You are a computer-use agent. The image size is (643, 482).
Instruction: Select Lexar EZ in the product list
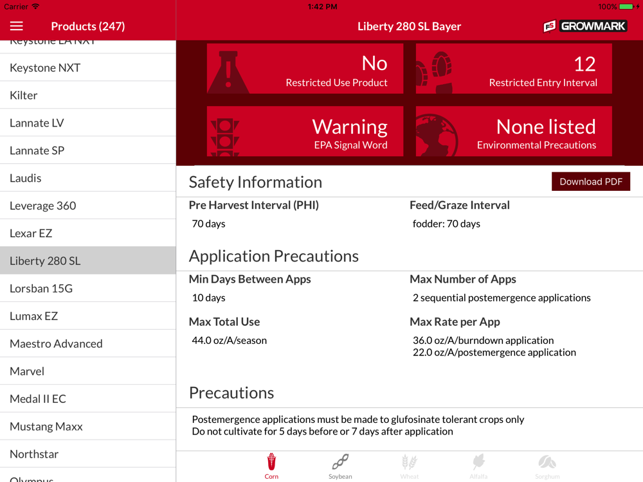point(87,233)
